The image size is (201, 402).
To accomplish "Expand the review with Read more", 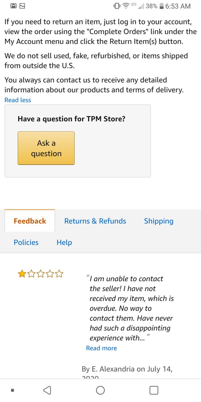I will pyautogui.click(x=101, y=348).
